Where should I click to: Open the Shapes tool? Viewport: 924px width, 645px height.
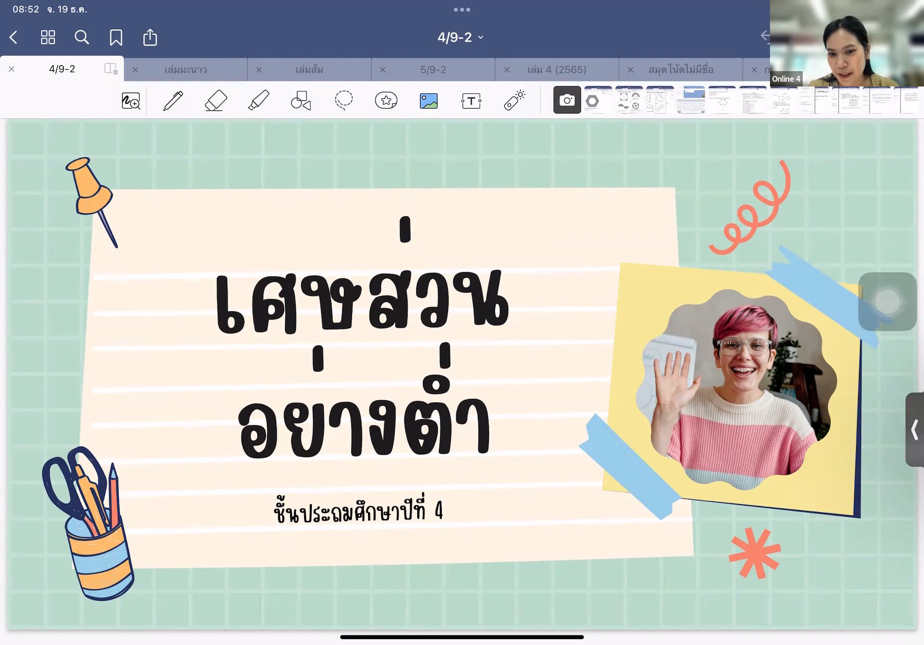(x=301, y=101)
